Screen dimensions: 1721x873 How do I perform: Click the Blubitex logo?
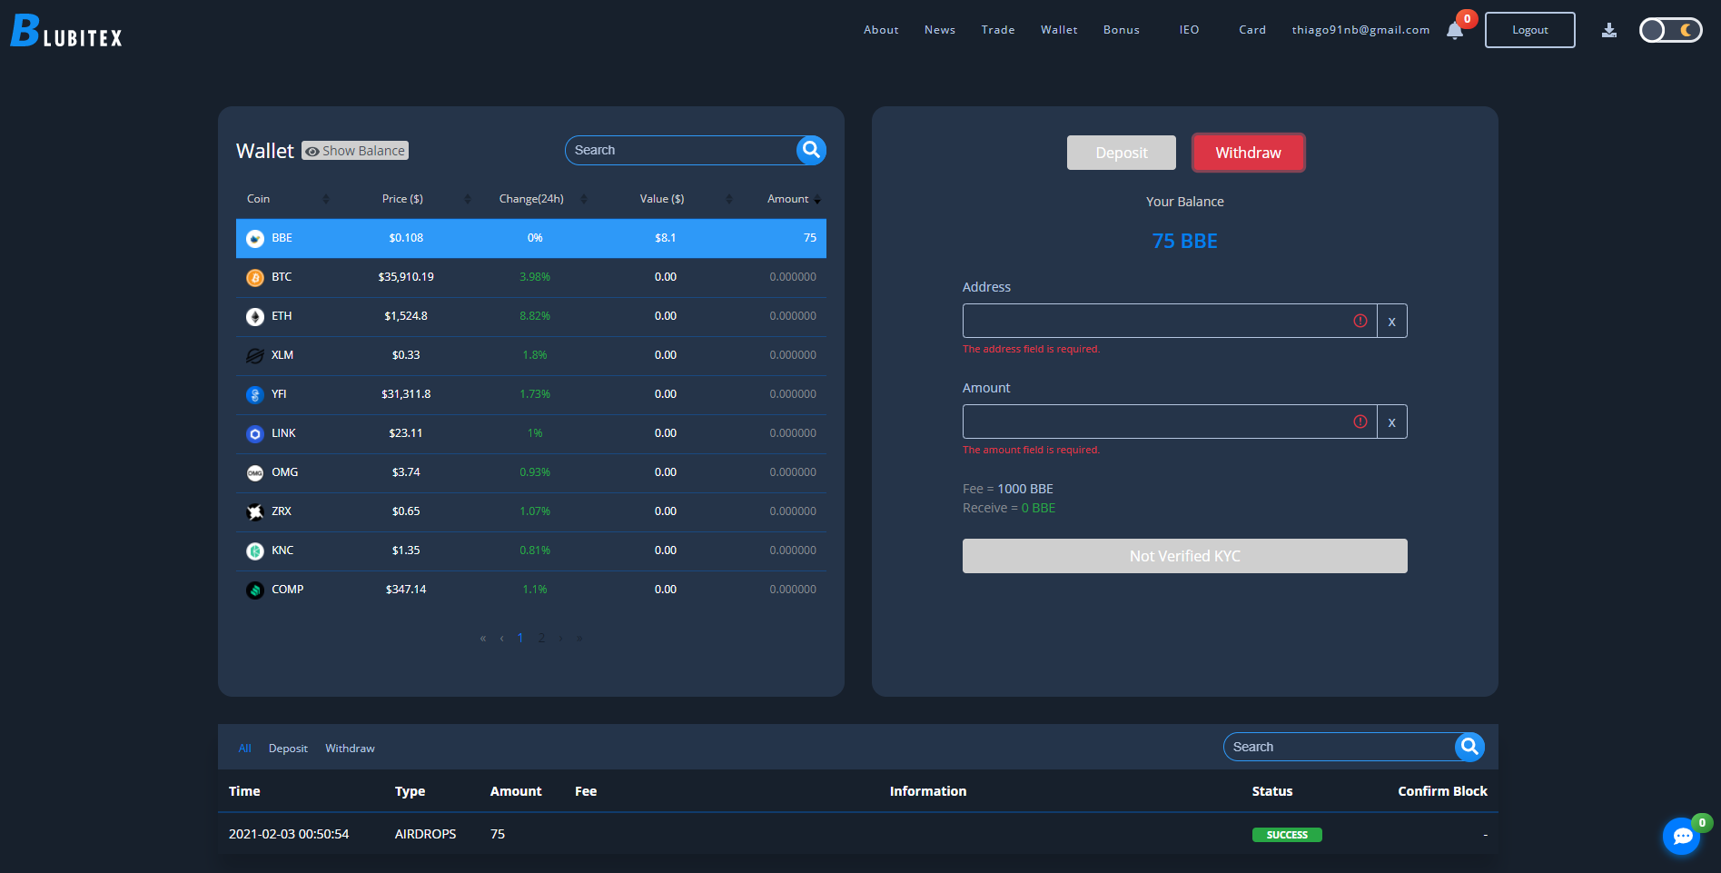pos(66,31)
